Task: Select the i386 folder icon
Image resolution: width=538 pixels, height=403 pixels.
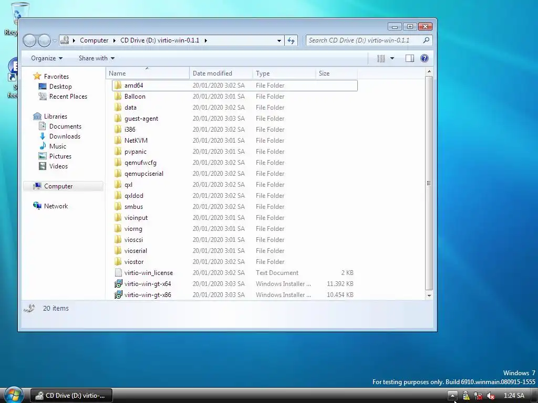Action: click(118, 129)
